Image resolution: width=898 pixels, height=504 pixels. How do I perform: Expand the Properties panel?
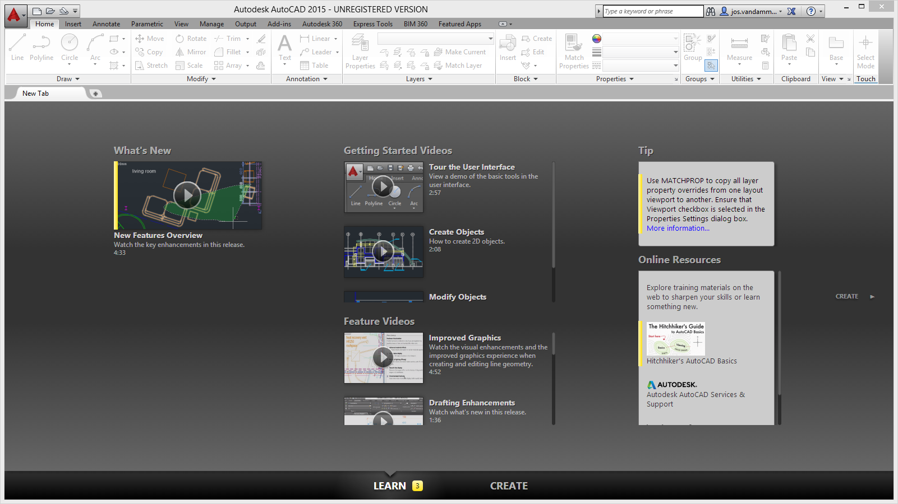(615, 79)
